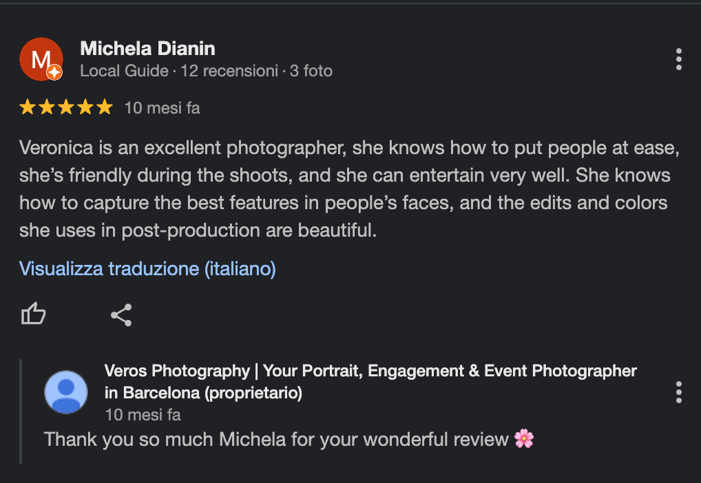Open Michela Dianin's profile name link

(x=147, y=49)
